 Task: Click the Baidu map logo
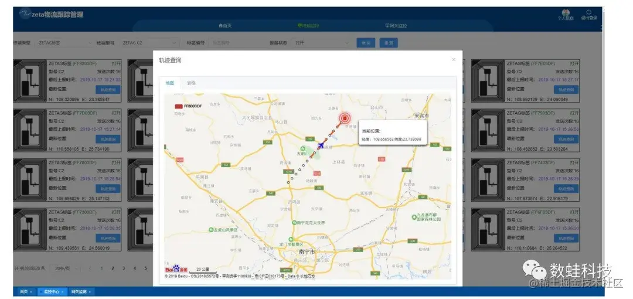point(176,269)
